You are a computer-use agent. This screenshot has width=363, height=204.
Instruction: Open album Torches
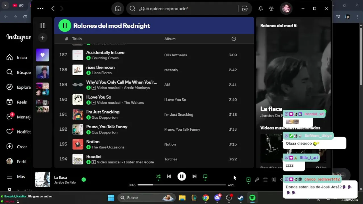coord(171,159)
